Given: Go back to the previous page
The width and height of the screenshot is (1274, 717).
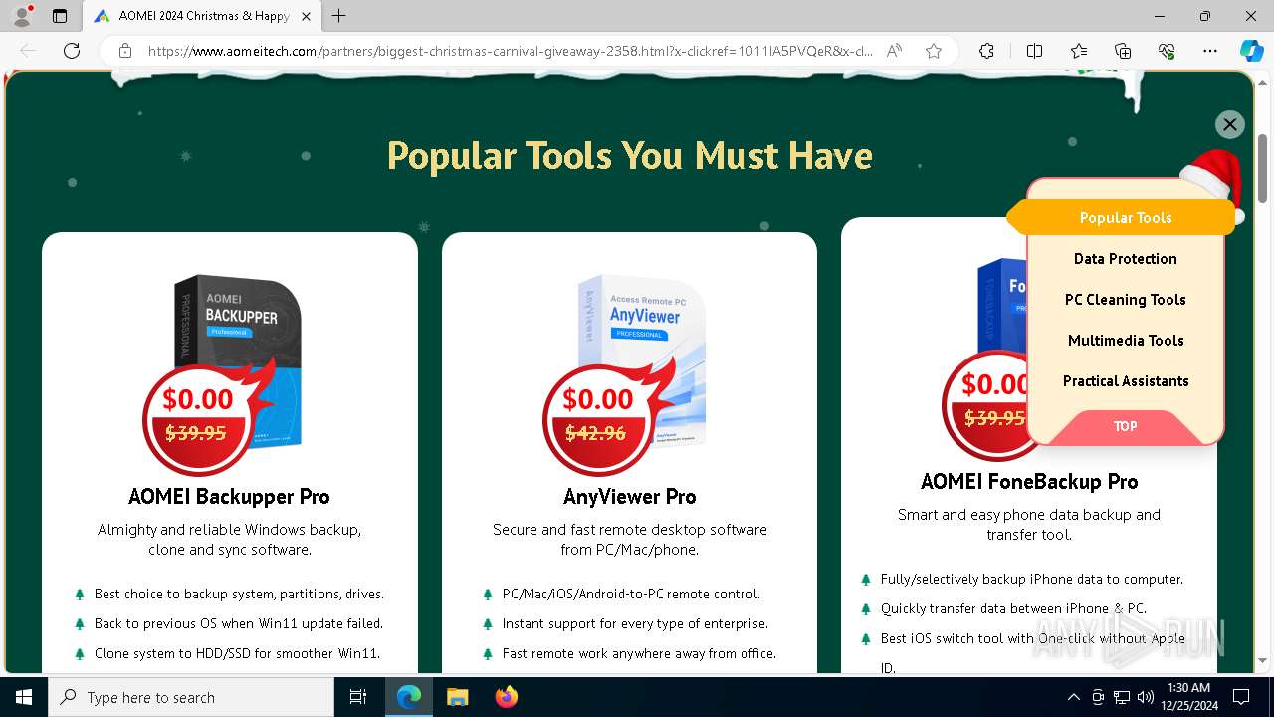Looking at the screenshot, I should [28, 51].
